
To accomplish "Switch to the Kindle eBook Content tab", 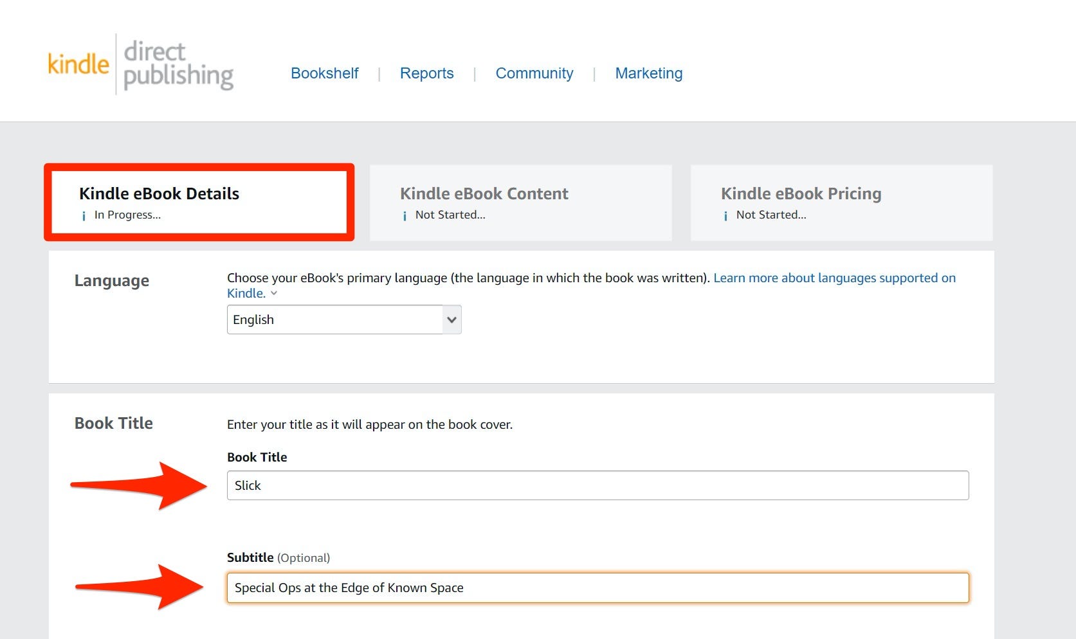I will point(520,203).
